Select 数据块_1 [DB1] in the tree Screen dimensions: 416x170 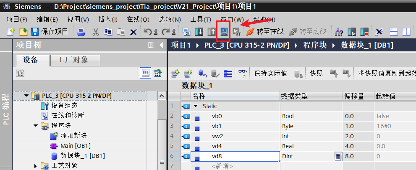82,156
